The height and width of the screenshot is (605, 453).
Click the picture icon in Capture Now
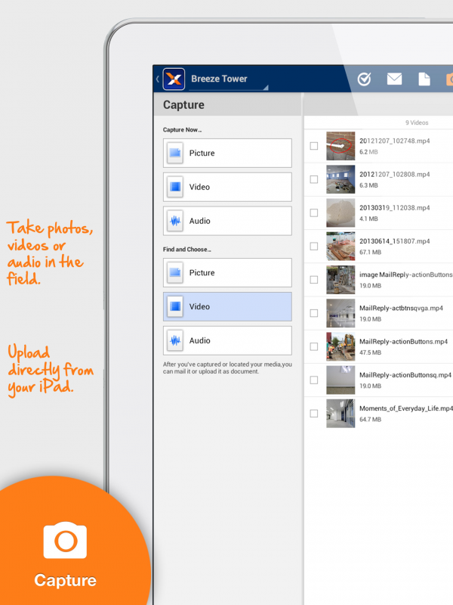175,154
